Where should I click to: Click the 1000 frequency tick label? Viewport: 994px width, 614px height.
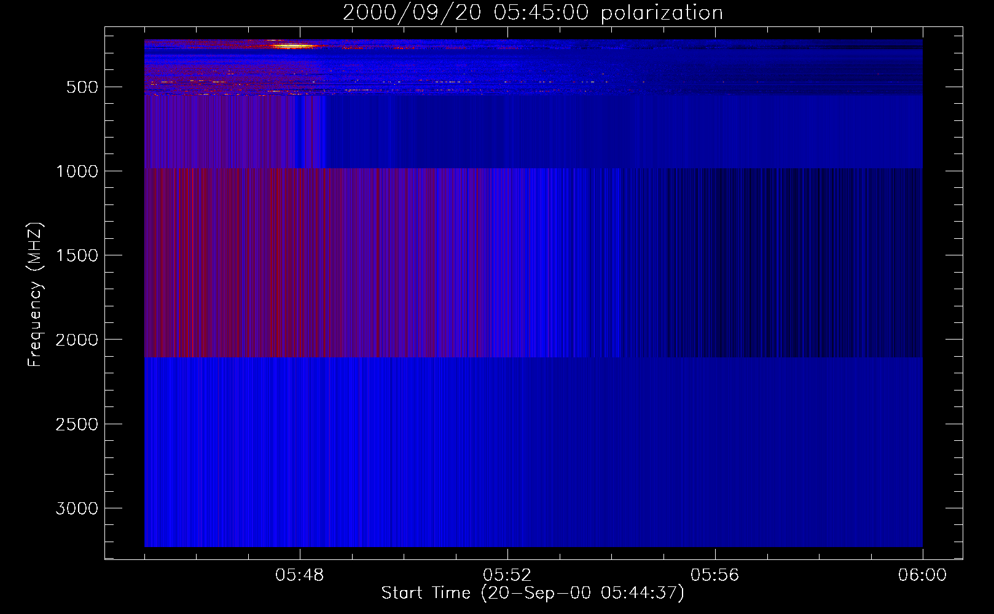(x=77, y=171)
